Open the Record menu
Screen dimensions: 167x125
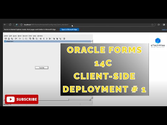[25, 36]
